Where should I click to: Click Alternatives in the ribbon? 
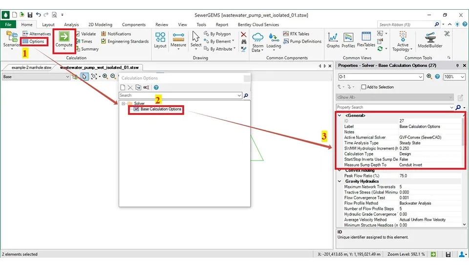pos(37,34)
